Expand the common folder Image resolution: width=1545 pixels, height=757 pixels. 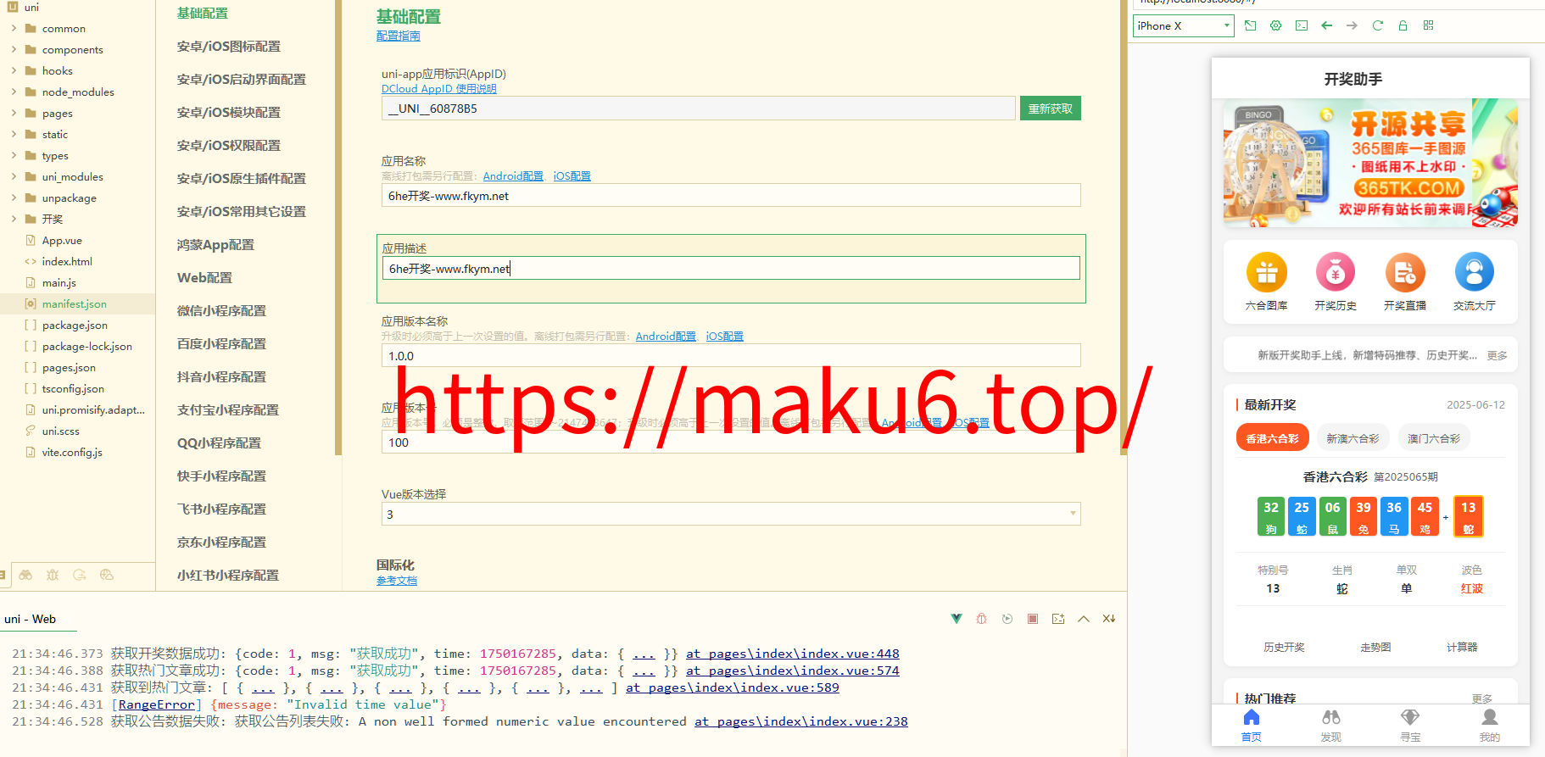pyautogui.click(x=14, y=28)
